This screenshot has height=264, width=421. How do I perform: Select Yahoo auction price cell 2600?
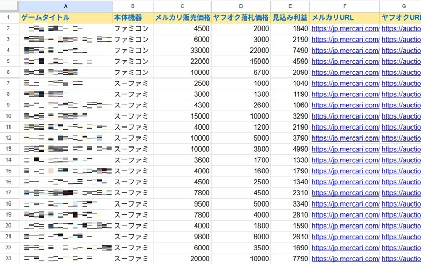[241, 105]
